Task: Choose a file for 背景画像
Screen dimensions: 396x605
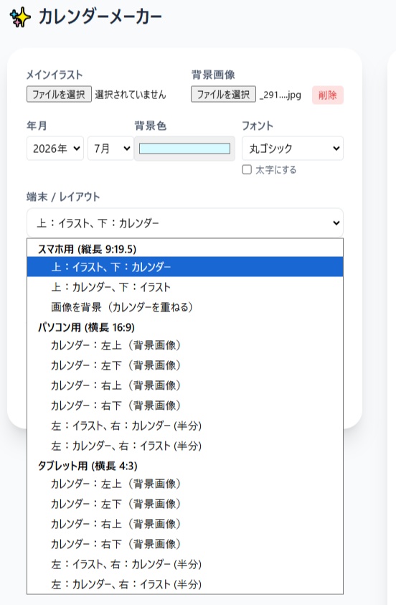Action: coord(223,94)
